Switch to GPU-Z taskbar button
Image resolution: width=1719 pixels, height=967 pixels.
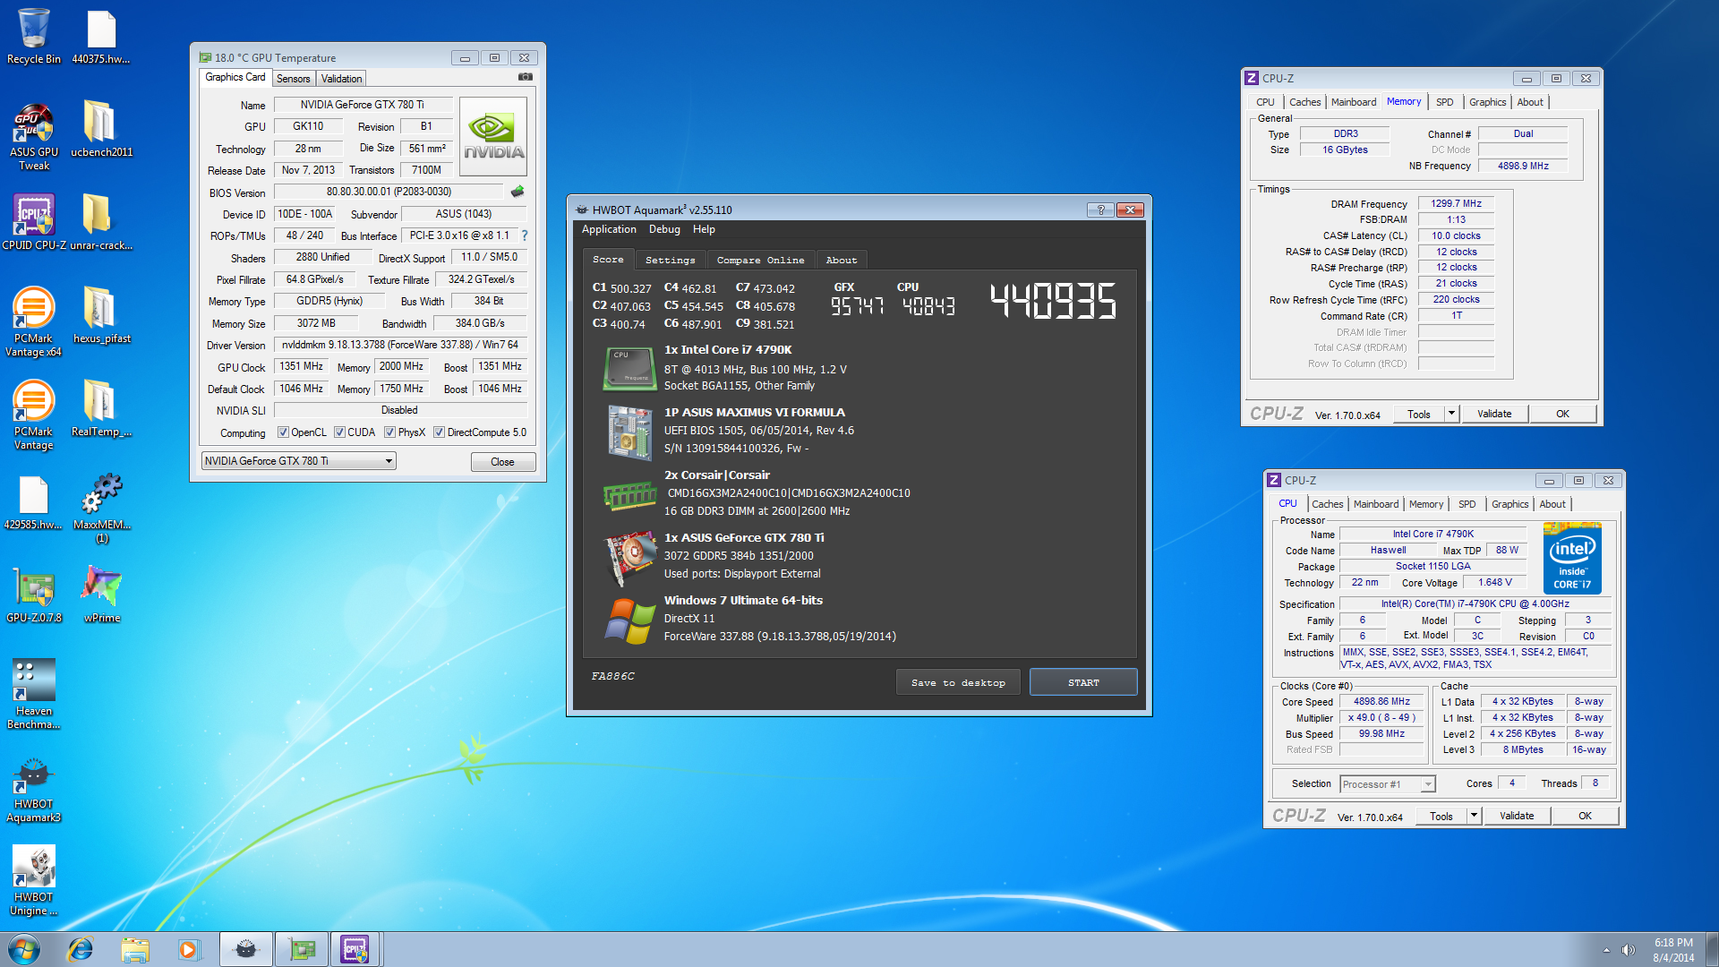point(301,949)
